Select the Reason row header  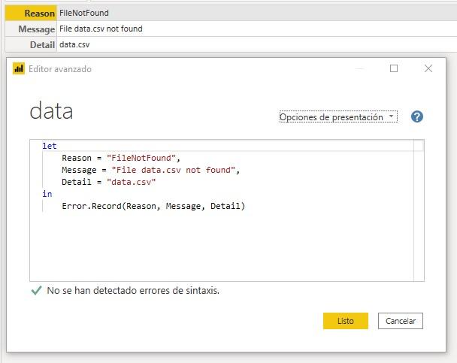(x=31, y=13)
